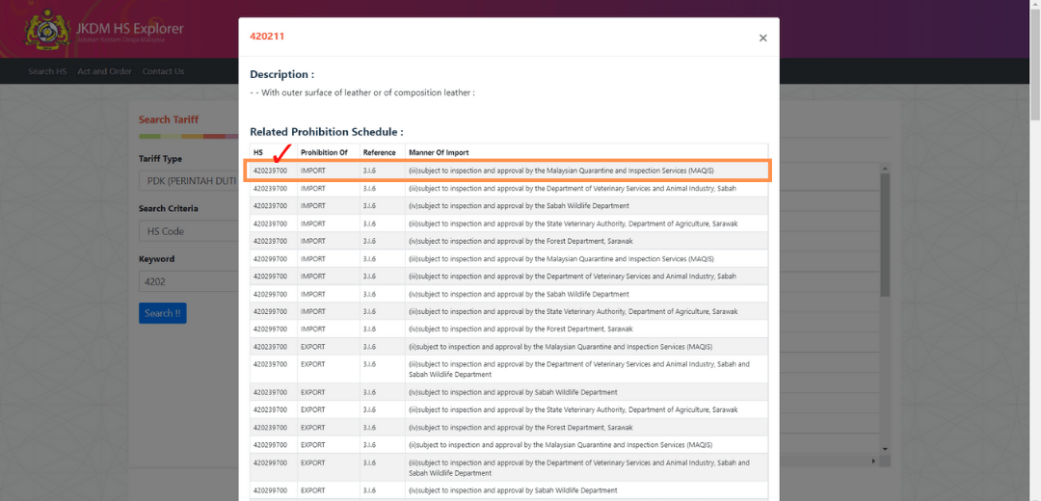Click the Manner Of Import column header
Screen dimensions: 1041x501
[439, 152]
